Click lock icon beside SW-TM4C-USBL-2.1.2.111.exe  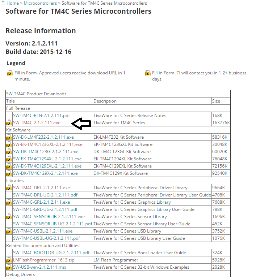coord(9,231)
